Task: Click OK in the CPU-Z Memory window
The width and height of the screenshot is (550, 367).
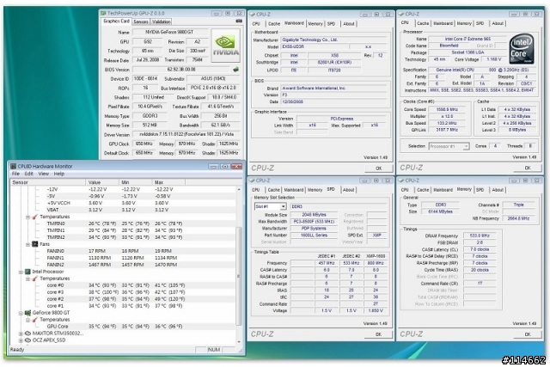Action: click(x=528, y=334)
